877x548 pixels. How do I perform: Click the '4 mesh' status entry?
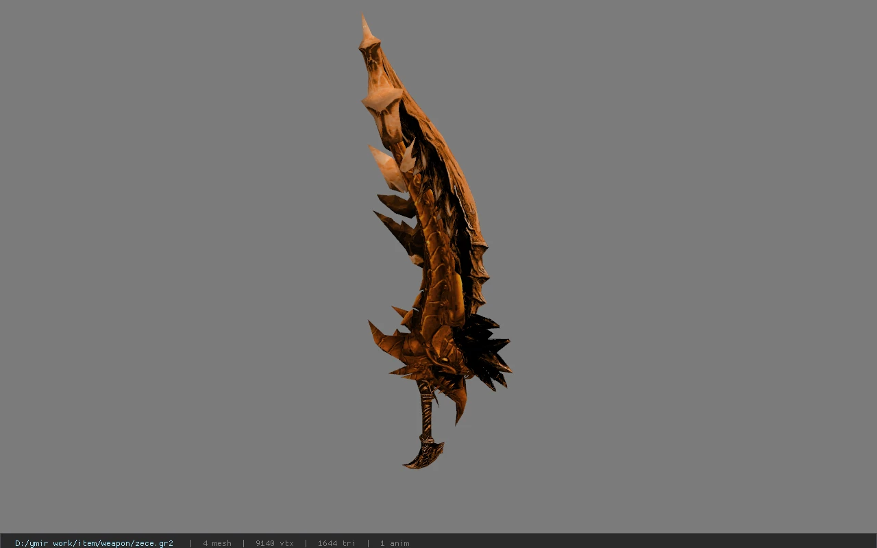click(x=217, y=543)
